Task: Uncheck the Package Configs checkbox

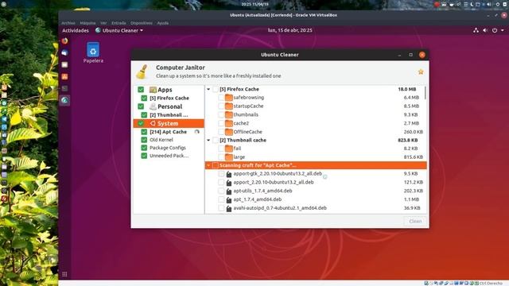Action: 144,148
